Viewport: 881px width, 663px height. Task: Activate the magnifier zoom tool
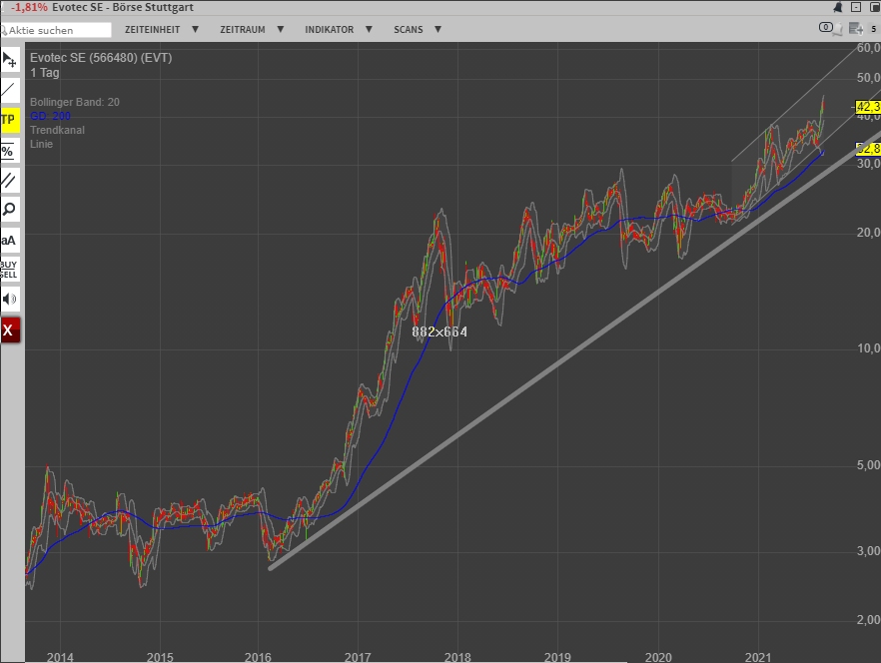[x=10, y=210]
